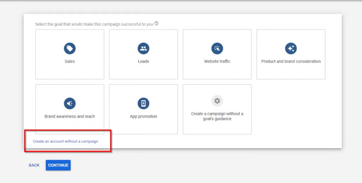Pick the "Website traffic" goal label
The image size is (362, 183).
[x=217, y=61]
